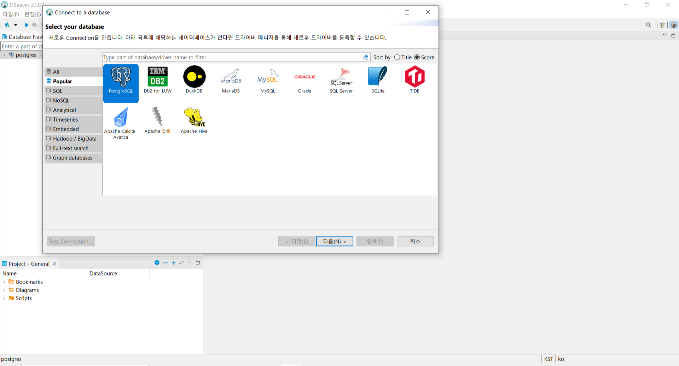
Task: Click the 다음(N) > button
Action: [335, 241]
